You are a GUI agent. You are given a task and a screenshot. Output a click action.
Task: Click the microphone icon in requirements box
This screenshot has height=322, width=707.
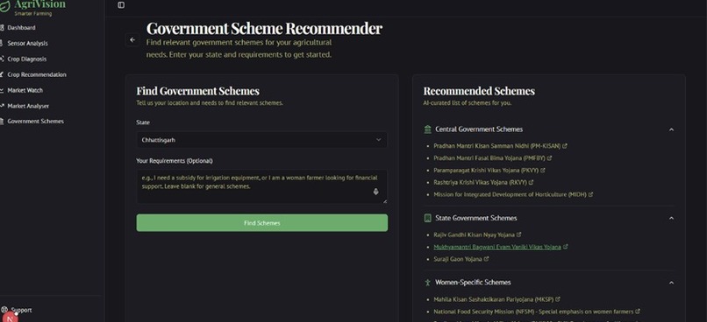(375, 192)
